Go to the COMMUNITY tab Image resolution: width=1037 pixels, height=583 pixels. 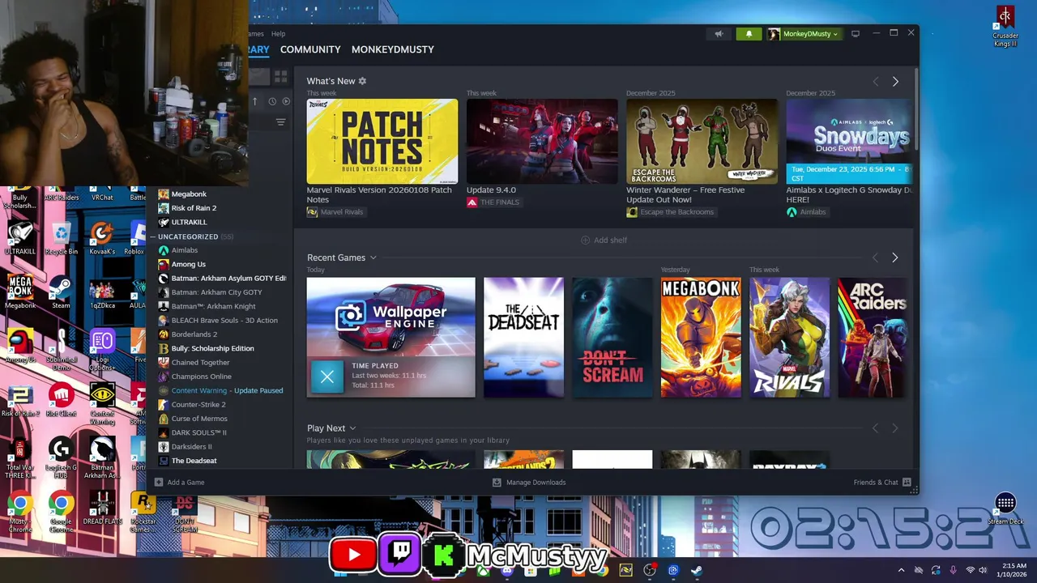click(x=310, y=49)
